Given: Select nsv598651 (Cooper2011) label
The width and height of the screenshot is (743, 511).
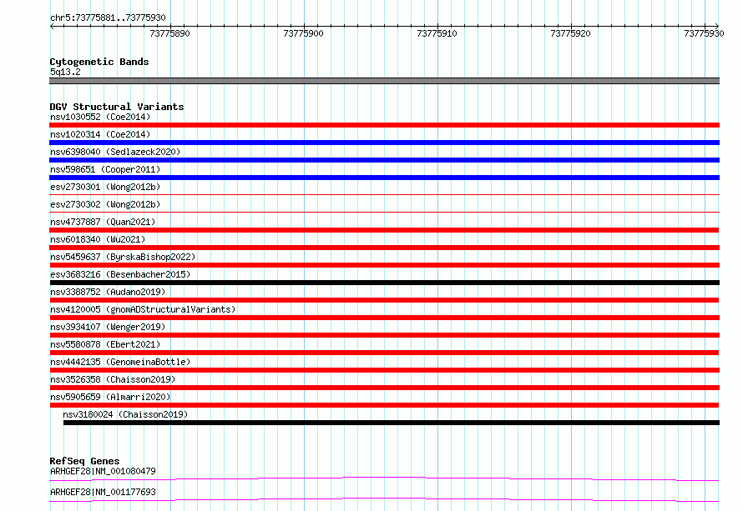Looking at the screenshot, I should pyautogui.click(x=105, y=169).
